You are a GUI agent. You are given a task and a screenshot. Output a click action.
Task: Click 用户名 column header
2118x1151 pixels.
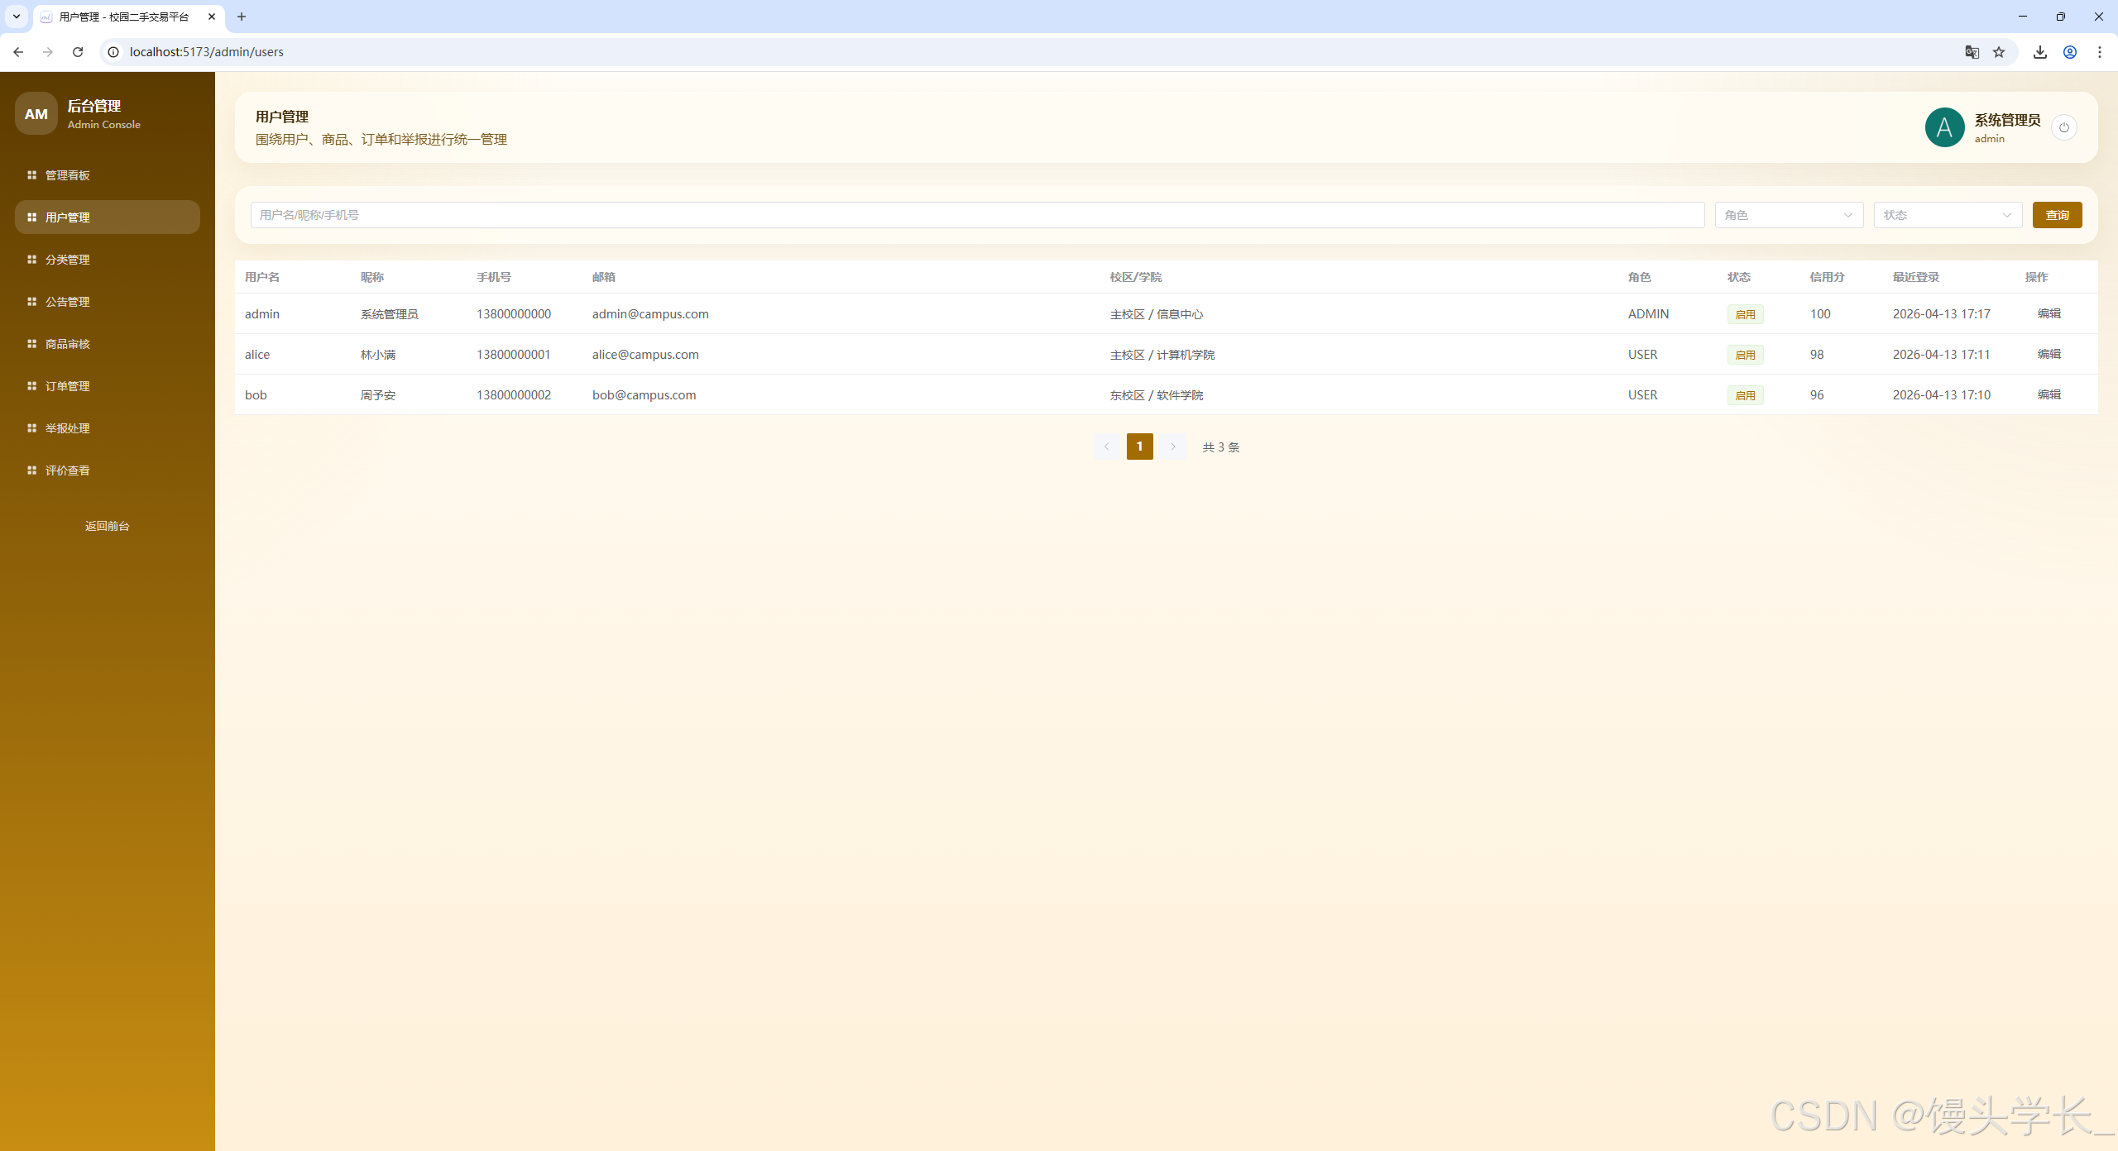[262, 277]
